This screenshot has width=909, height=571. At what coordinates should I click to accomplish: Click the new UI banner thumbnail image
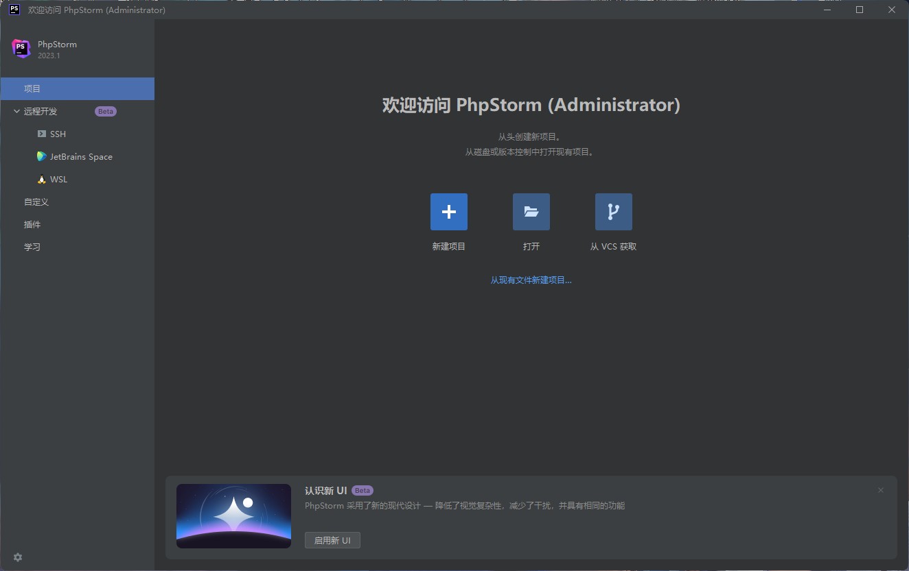point(233,516)
